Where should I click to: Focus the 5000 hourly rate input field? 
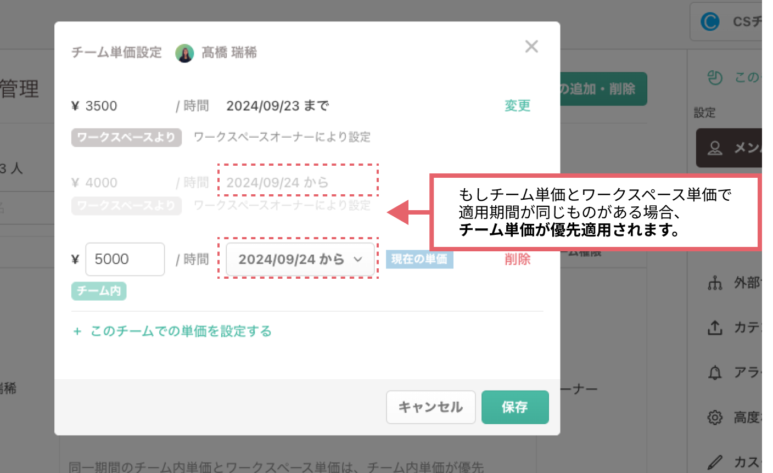pyautogui.click(x=125, y=259)
